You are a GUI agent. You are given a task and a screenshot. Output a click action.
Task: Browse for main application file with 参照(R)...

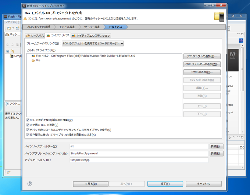pyautogui.click(x=217, y=154)
